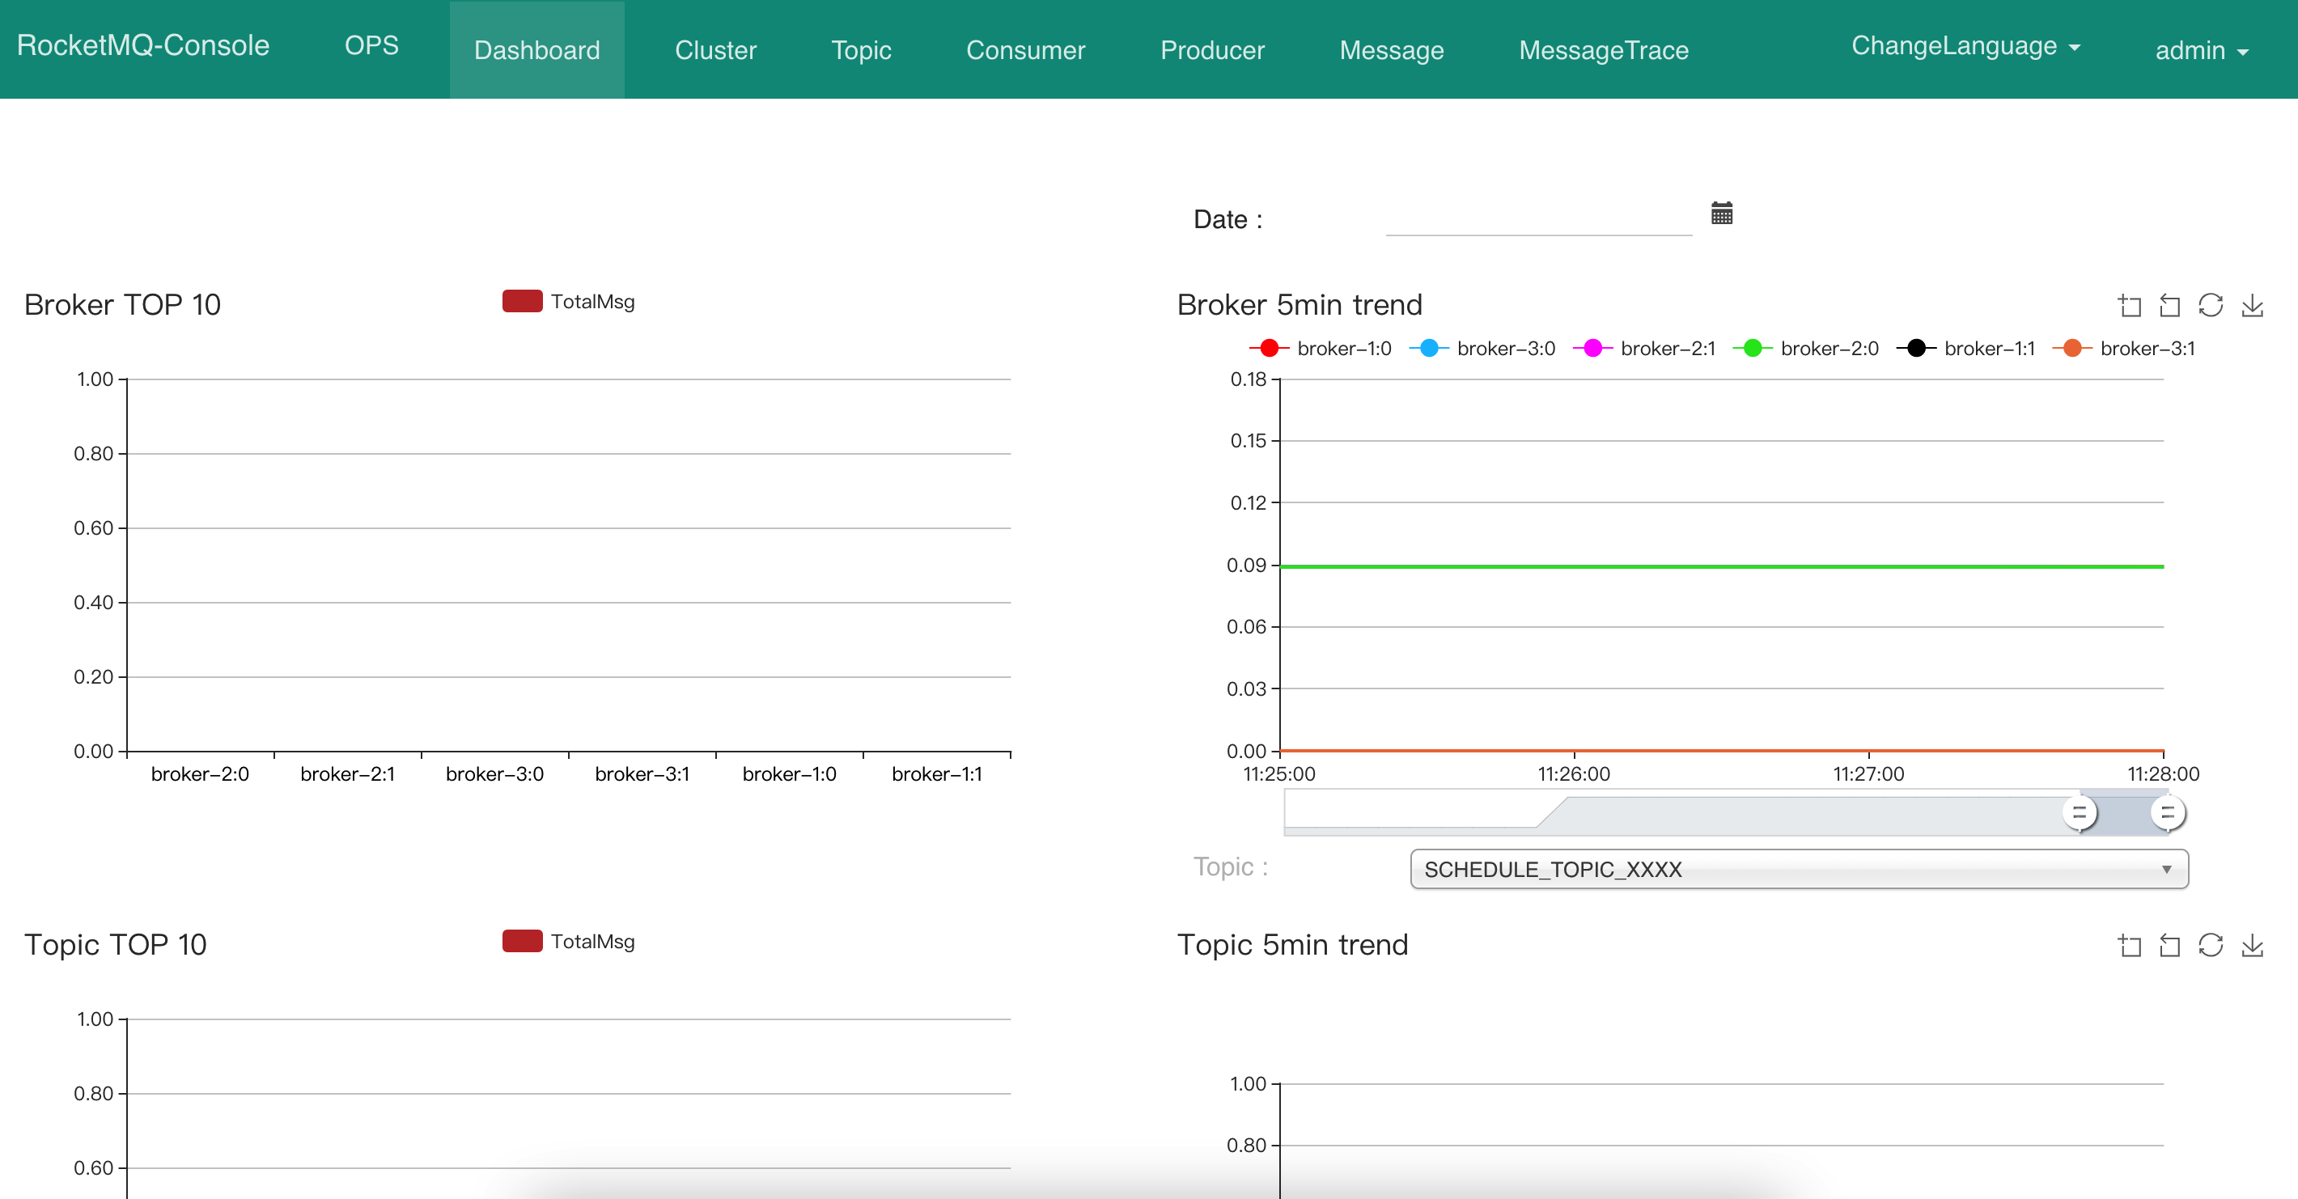Toggle TotalMsg legend in Broker TOP 10
Image resolution: width=2298 pixels, height=1199 pixels.
coord(568,302)
